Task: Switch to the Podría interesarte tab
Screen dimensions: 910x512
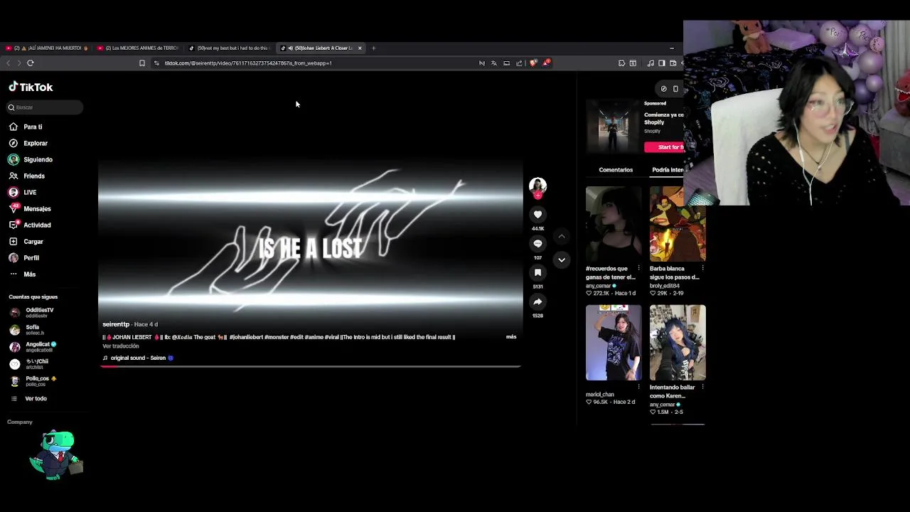Action: pyautogui.click(x=668, y=170)
